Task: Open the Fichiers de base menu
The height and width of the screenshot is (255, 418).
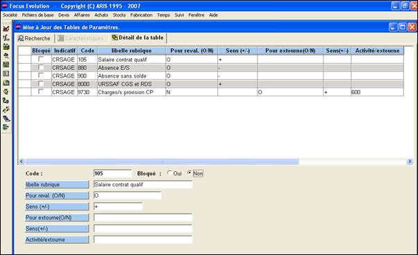Action: 37,15
